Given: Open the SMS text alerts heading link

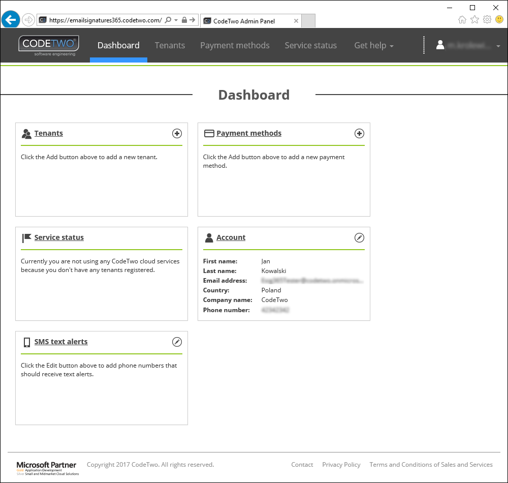Looking at the screenshot, I should (x=61, y=342).
